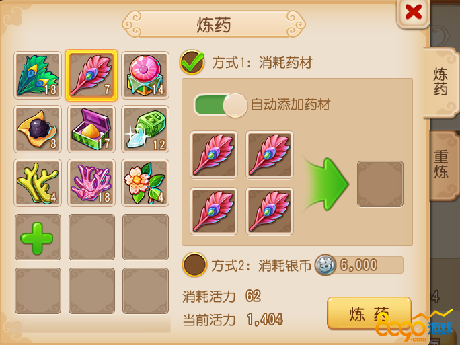The width and height of the screenshot is (460, 345).
Task: Pick the yellow coral branch item
Action: click(x=38, y=183)
